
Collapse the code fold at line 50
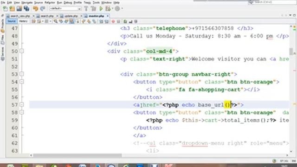pos(22,51)
